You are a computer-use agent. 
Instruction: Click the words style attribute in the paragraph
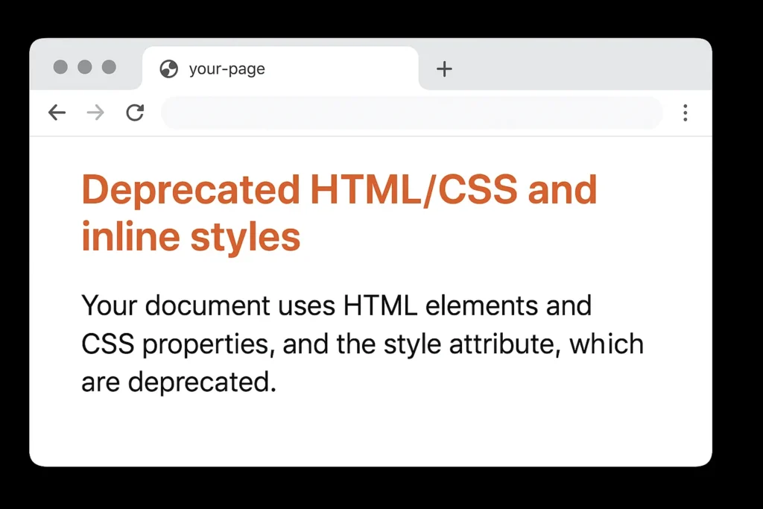click(x=469, y=344)
